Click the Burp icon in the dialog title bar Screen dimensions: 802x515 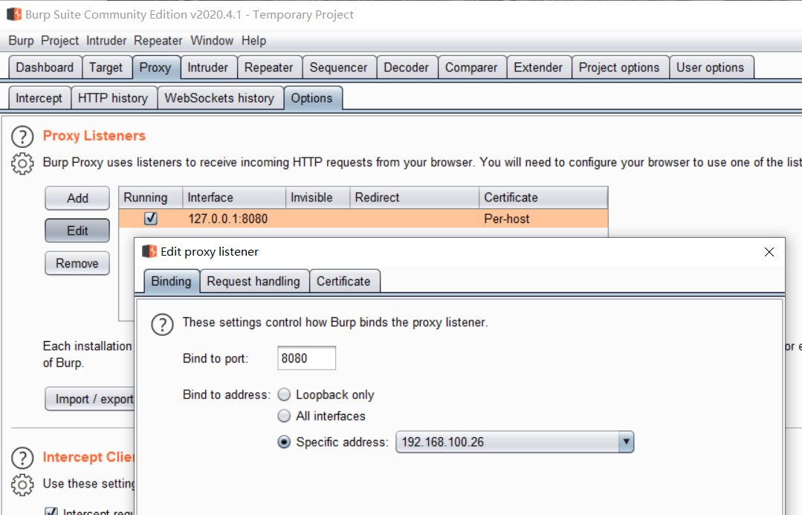click(151, 251)
